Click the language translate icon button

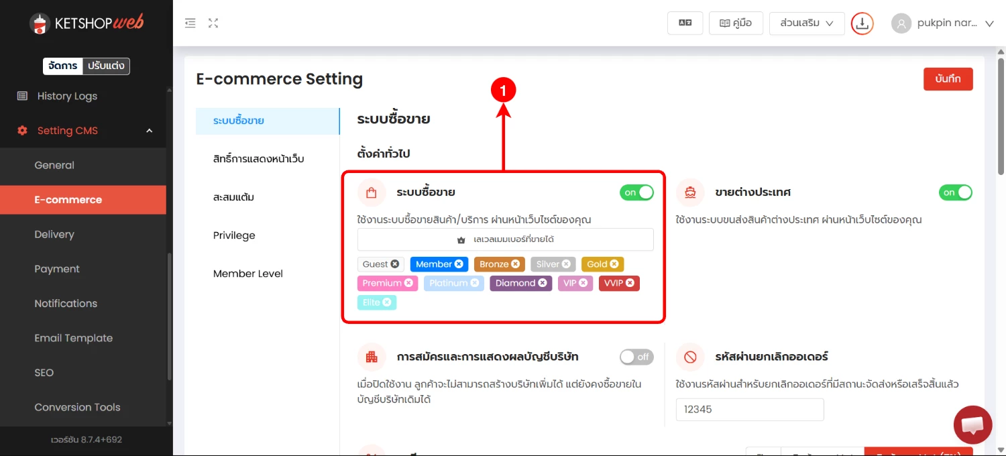(685, 23)
